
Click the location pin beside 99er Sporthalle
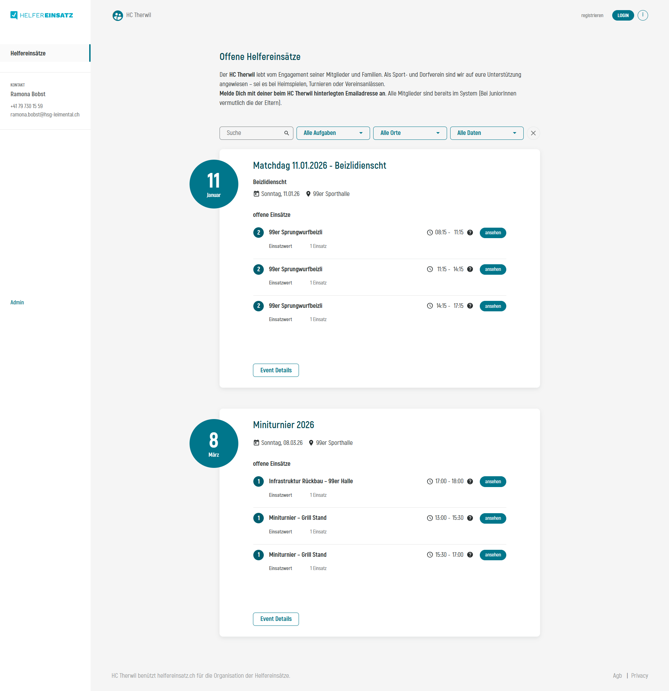[x=308, y=193]
